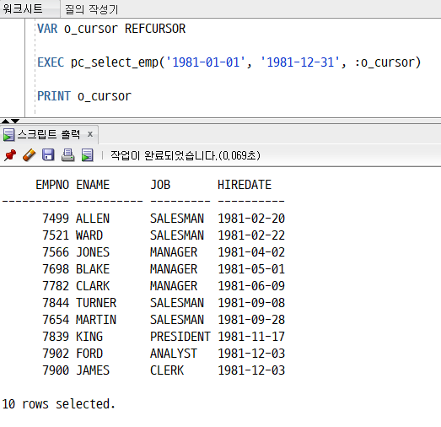Click the '1981-12-31' date literal

[300, 62]
